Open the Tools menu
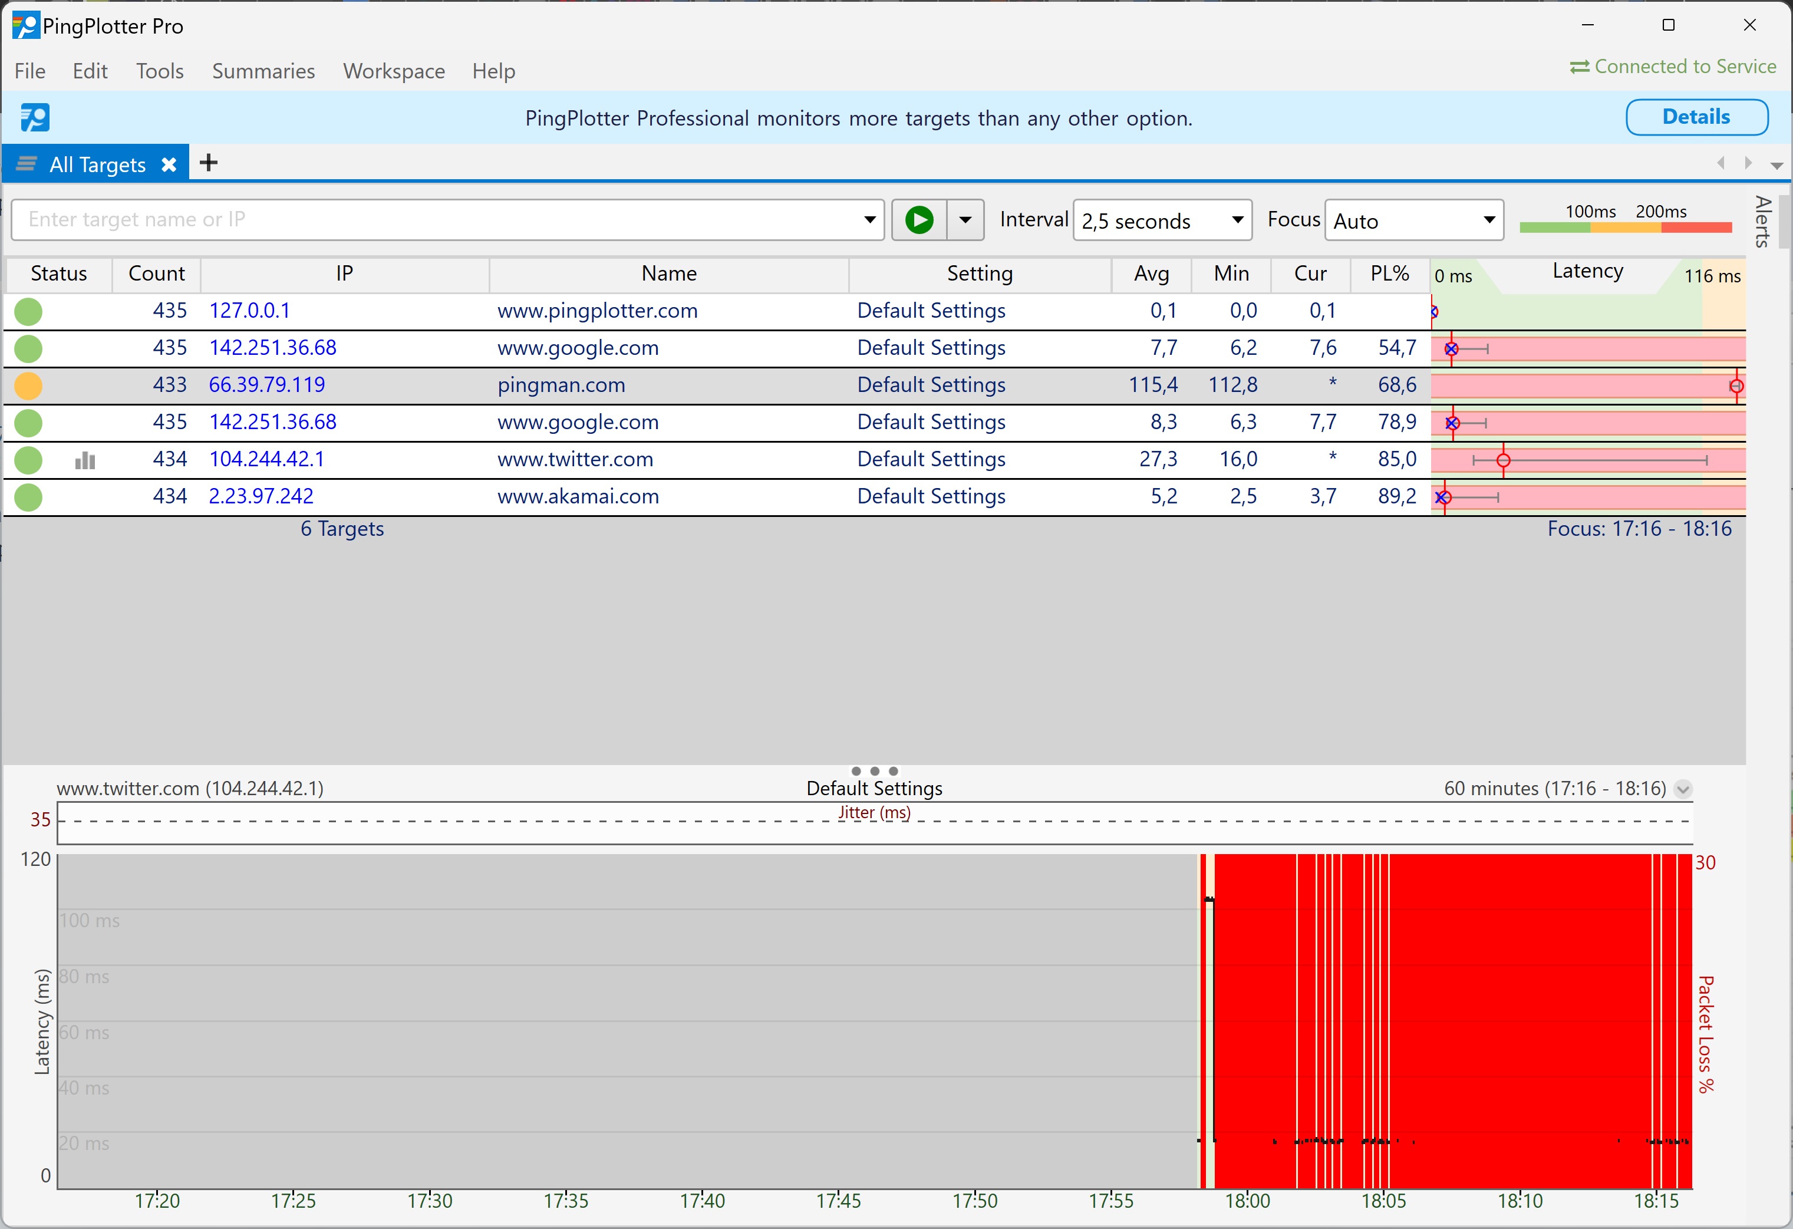Screen dimensions: 1793x1229 (x=160, y=71)
